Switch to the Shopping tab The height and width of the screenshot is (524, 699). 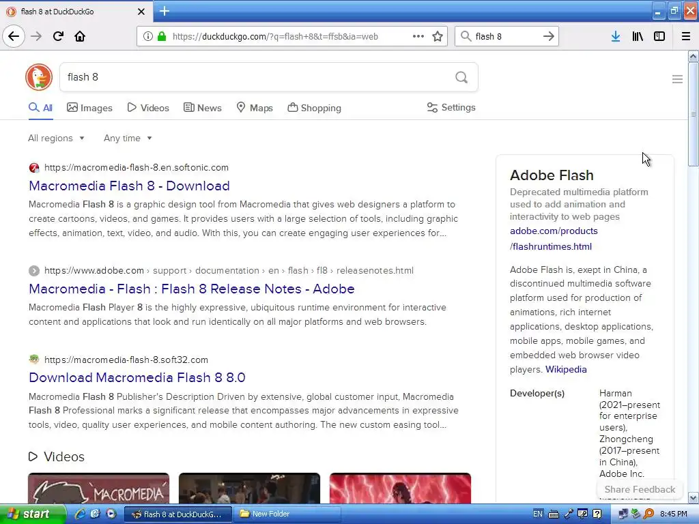[x=314, y=108]
